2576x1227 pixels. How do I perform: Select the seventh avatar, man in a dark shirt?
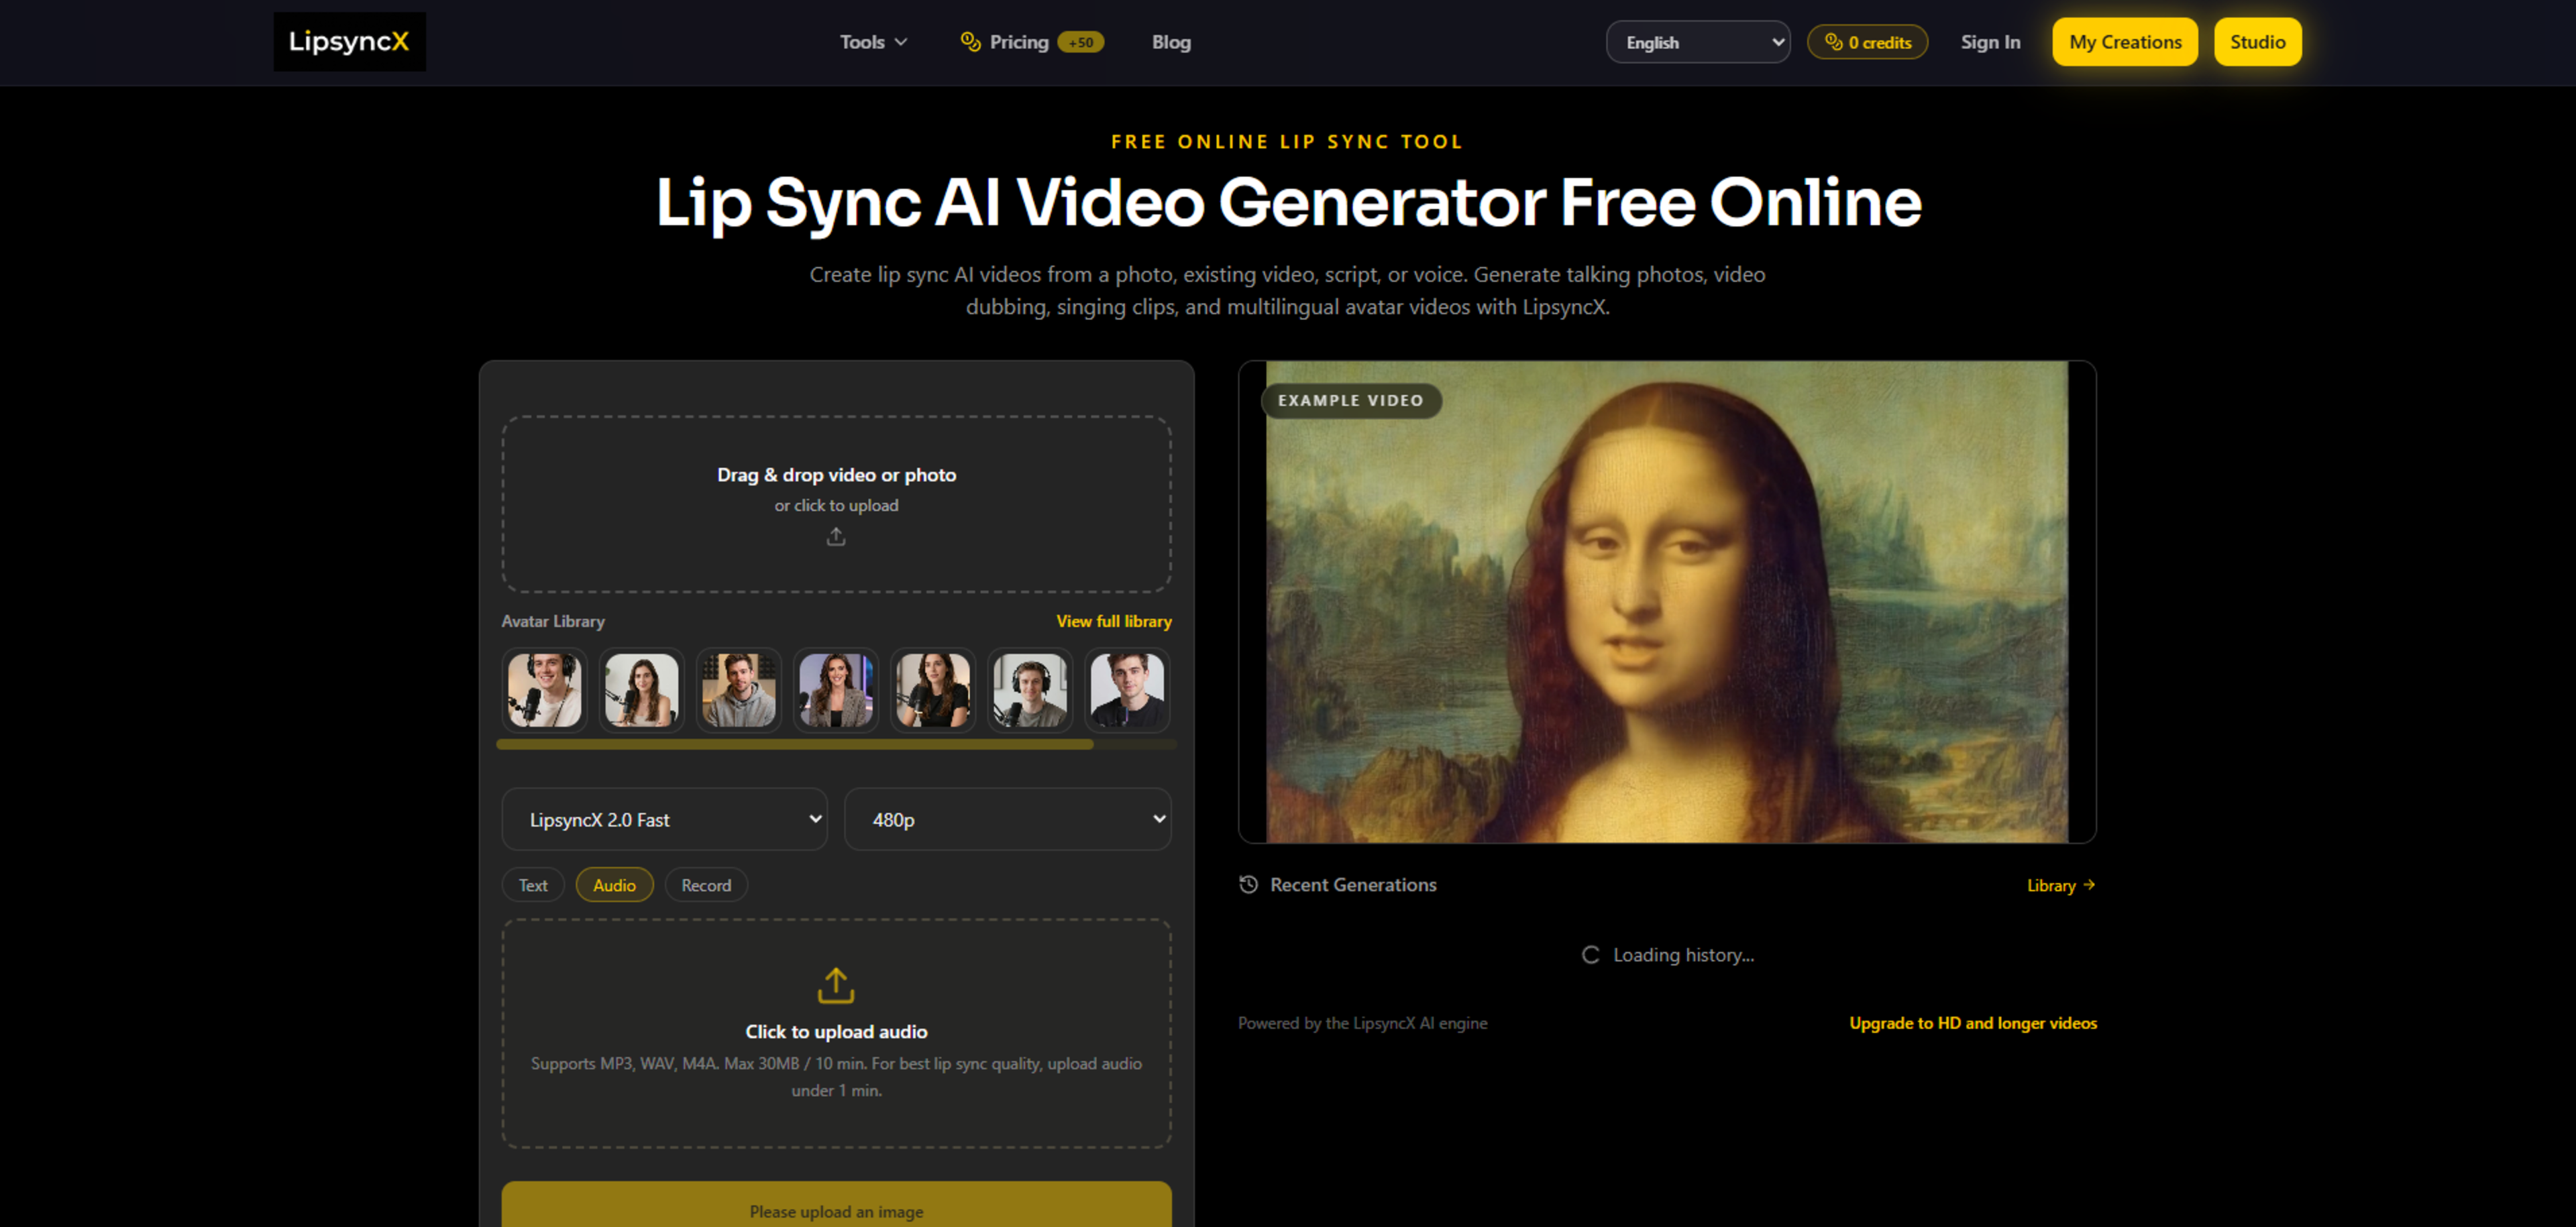pos(1126,689)
